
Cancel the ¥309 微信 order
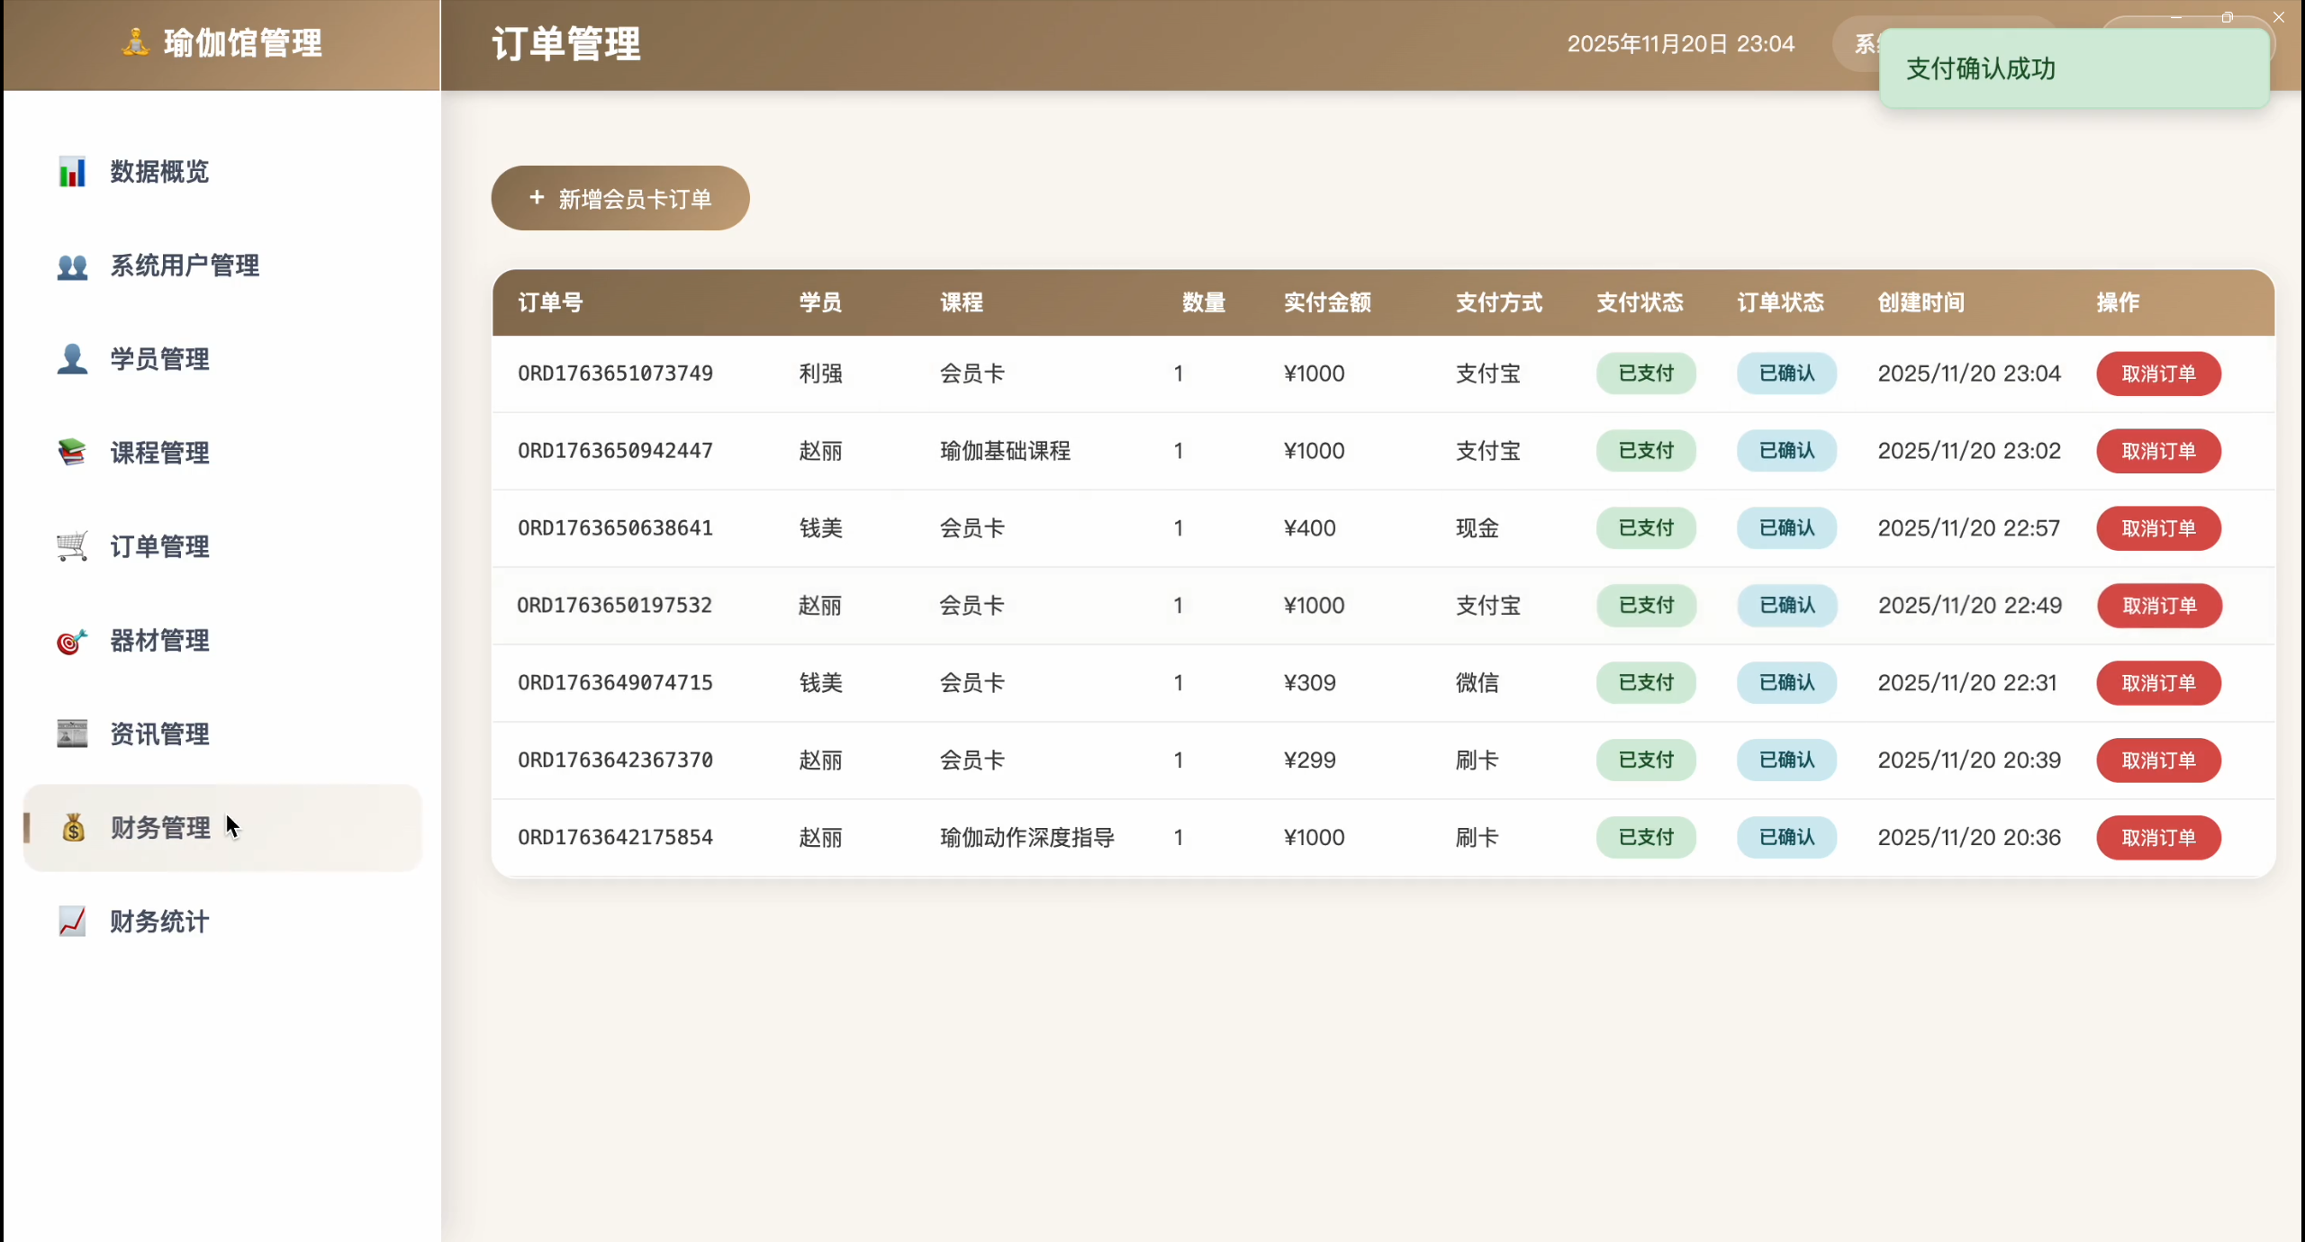coord(2158,683)
